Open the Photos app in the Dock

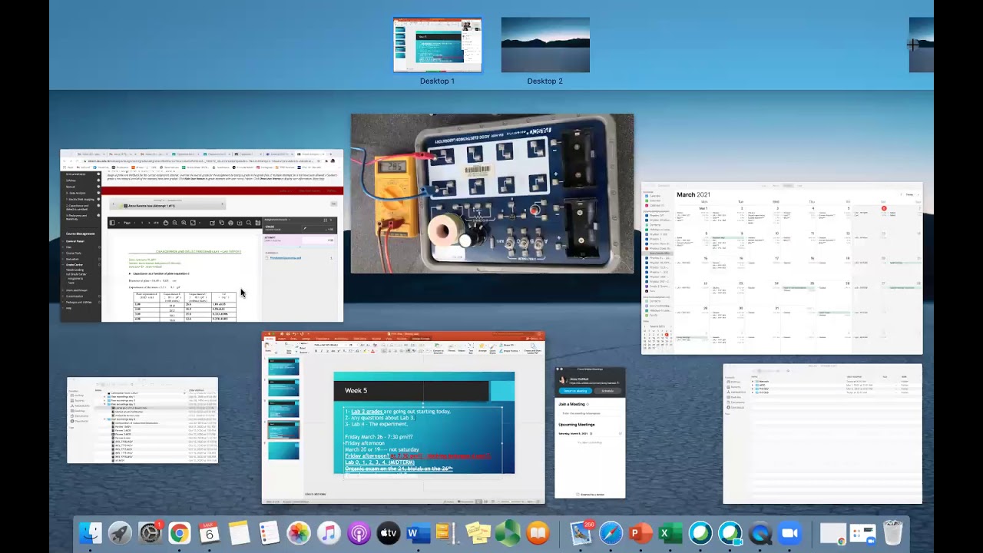[x=299, y=533]
